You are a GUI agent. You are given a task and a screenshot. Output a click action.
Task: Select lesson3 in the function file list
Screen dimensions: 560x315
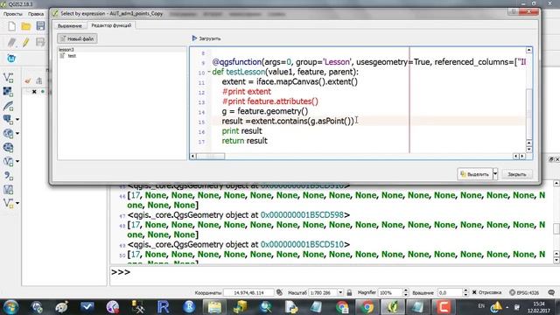coord(66,50)
